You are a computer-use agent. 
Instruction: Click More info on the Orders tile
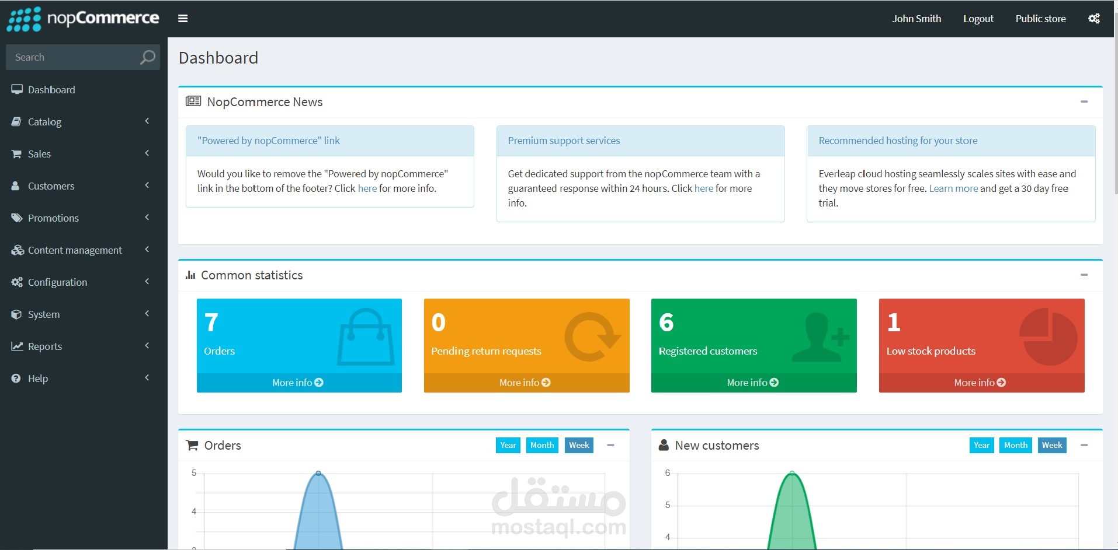point(298,383)
